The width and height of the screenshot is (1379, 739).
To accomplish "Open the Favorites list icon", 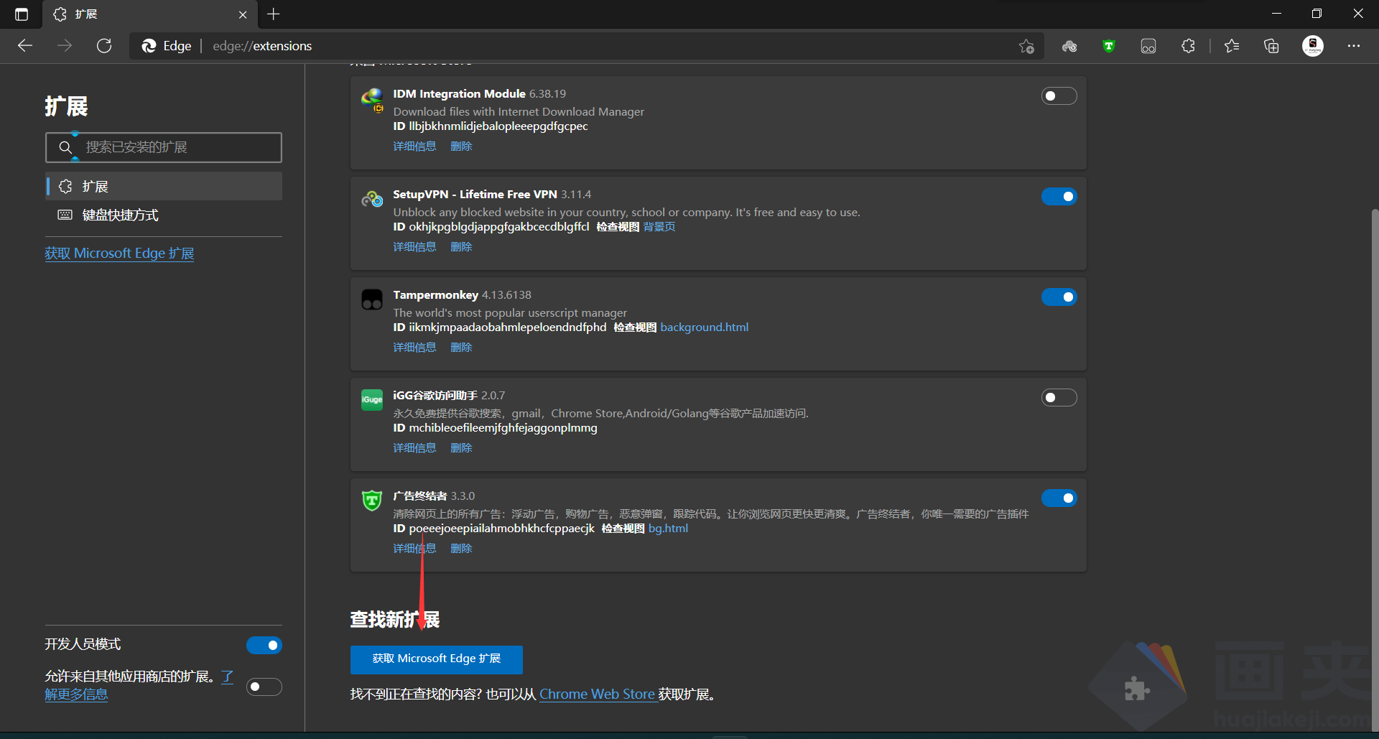I will click(x=1232, y=46).
